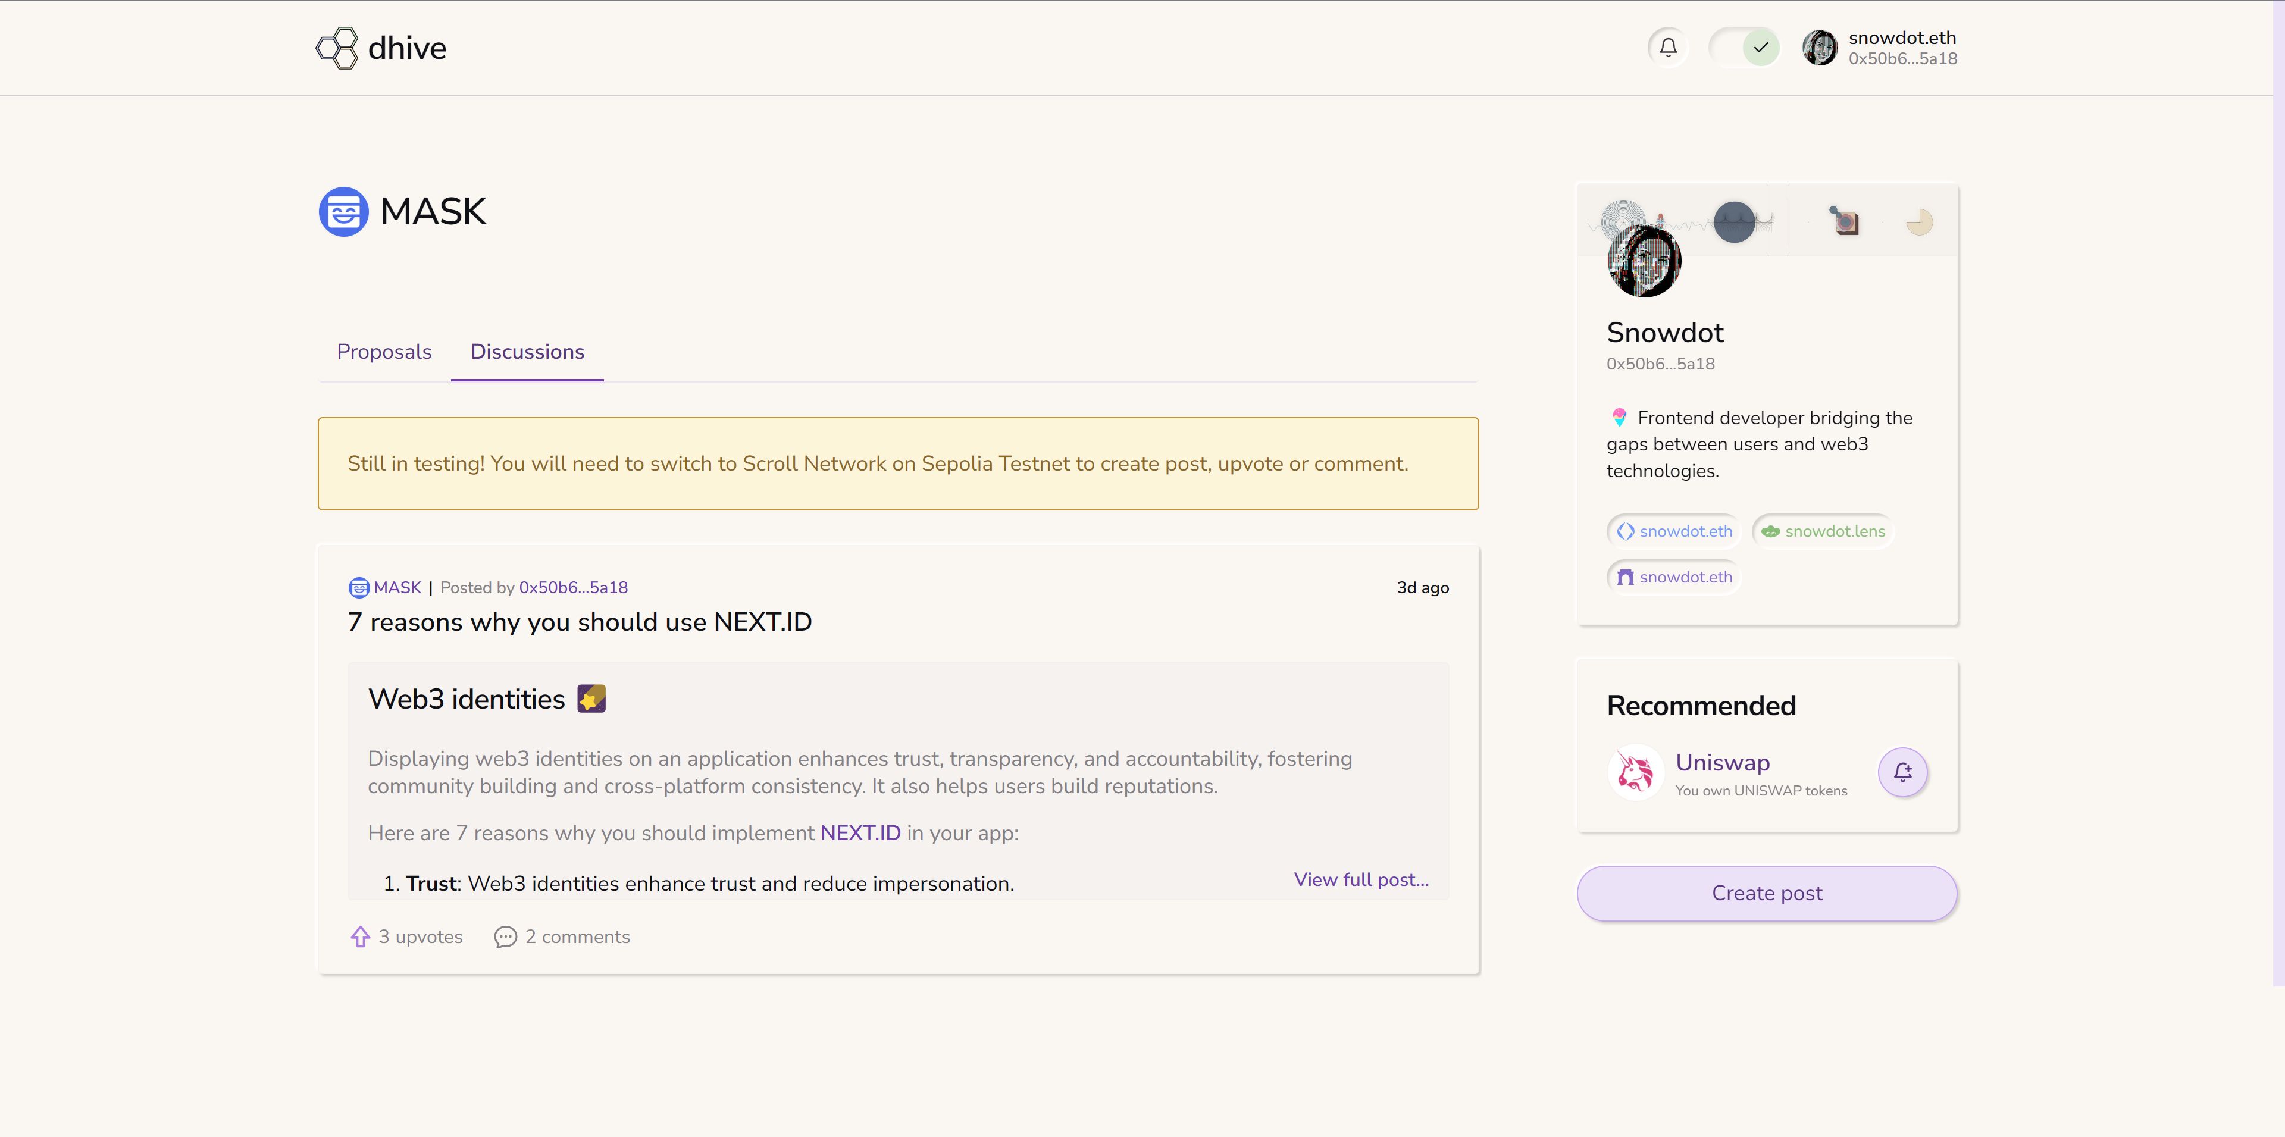Click the 3 upvotes text
This screenshot has width=2285, height=1137.
[421, 936]
